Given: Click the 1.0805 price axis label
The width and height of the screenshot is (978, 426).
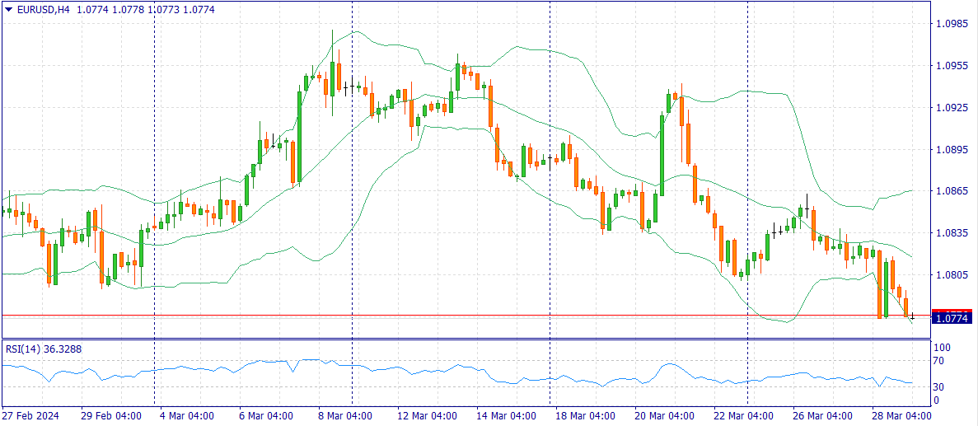Looking at the screenshot, I should pos(952,275).
